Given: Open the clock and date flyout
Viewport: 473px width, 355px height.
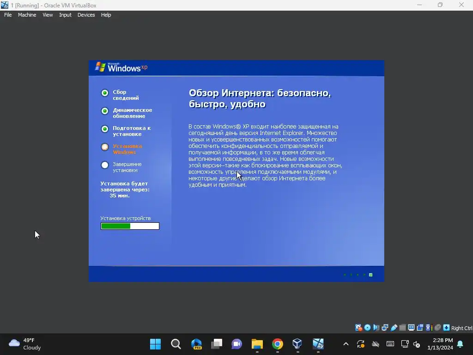Looking at the screenshot, I should point(440,344).
